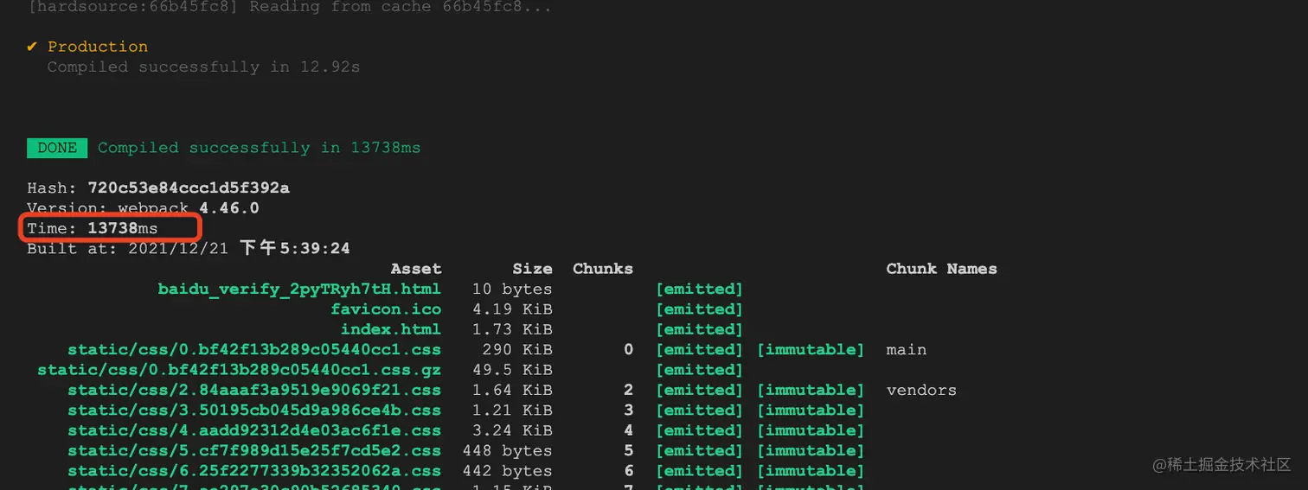Click "Compiled successfully in 13738ms" message
This screenshot has height=490, width=1308.
[x=259, y=148]
